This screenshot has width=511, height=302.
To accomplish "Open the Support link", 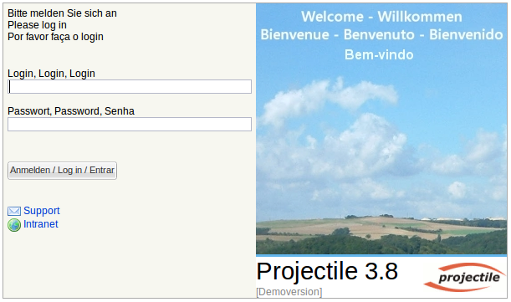I will [41, 211].
